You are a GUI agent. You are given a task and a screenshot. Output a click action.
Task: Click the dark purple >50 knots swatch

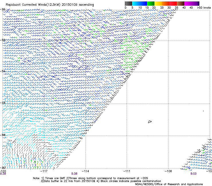tap(199, 3)
